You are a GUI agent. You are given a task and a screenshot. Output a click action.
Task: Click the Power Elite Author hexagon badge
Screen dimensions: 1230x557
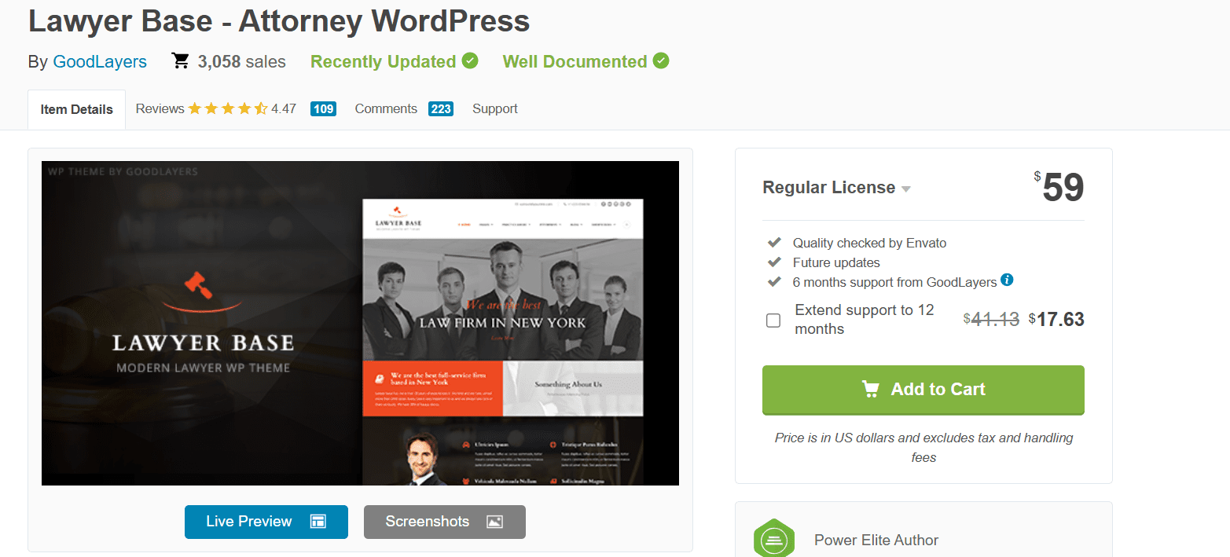pyautogui.click(x=774, y=539)
